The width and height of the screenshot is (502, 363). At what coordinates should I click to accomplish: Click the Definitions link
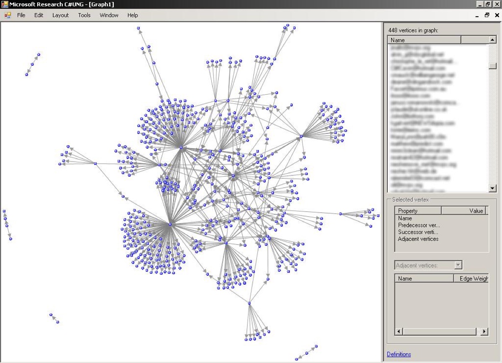point(399,354)
